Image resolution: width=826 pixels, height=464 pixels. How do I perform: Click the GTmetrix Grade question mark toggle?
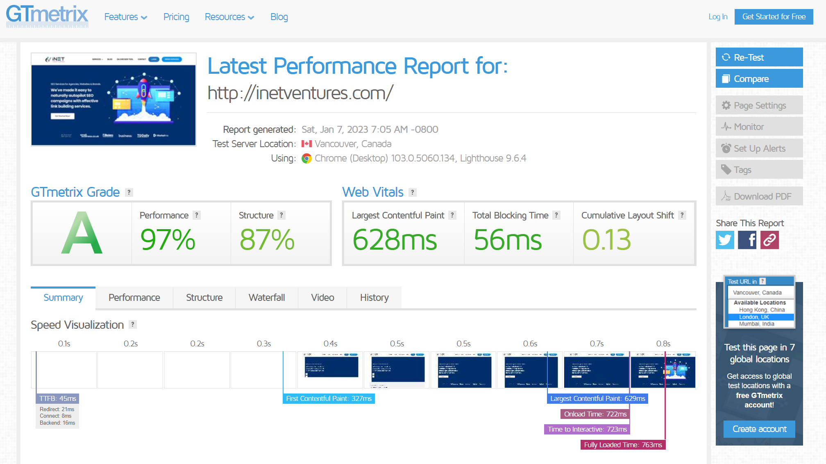click(x=128, y=192)
